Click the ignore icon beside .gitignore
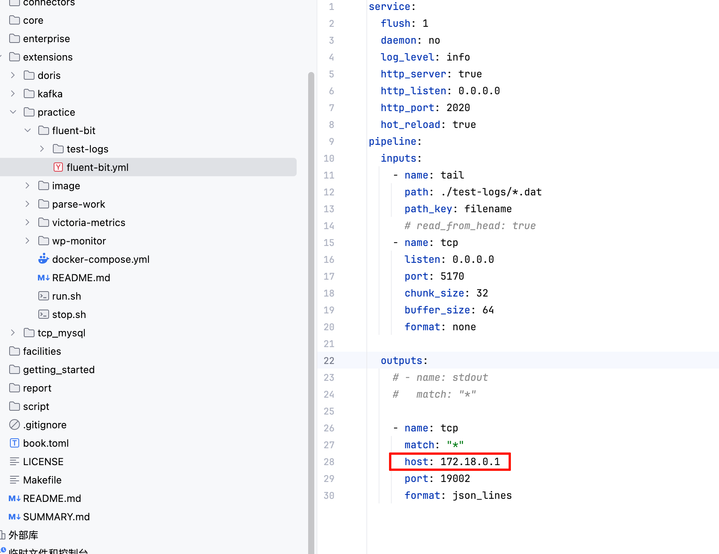The width and height of the screenshot is (719, 554). pyautogui.click(x=14, y=425)
